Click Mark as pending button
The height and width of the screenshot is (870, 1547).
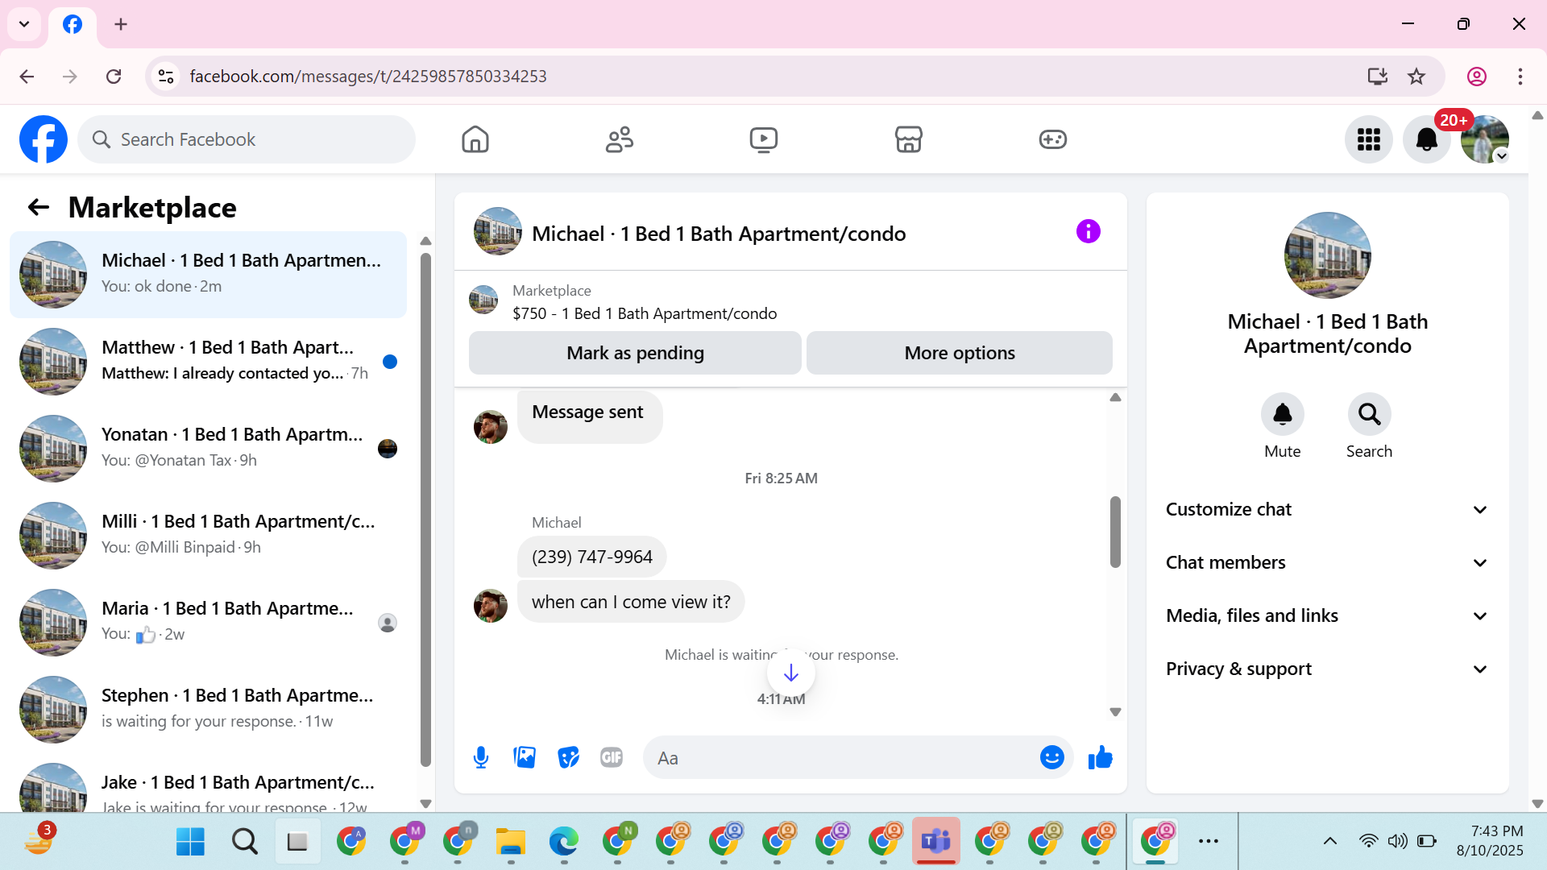click(635, 353)
